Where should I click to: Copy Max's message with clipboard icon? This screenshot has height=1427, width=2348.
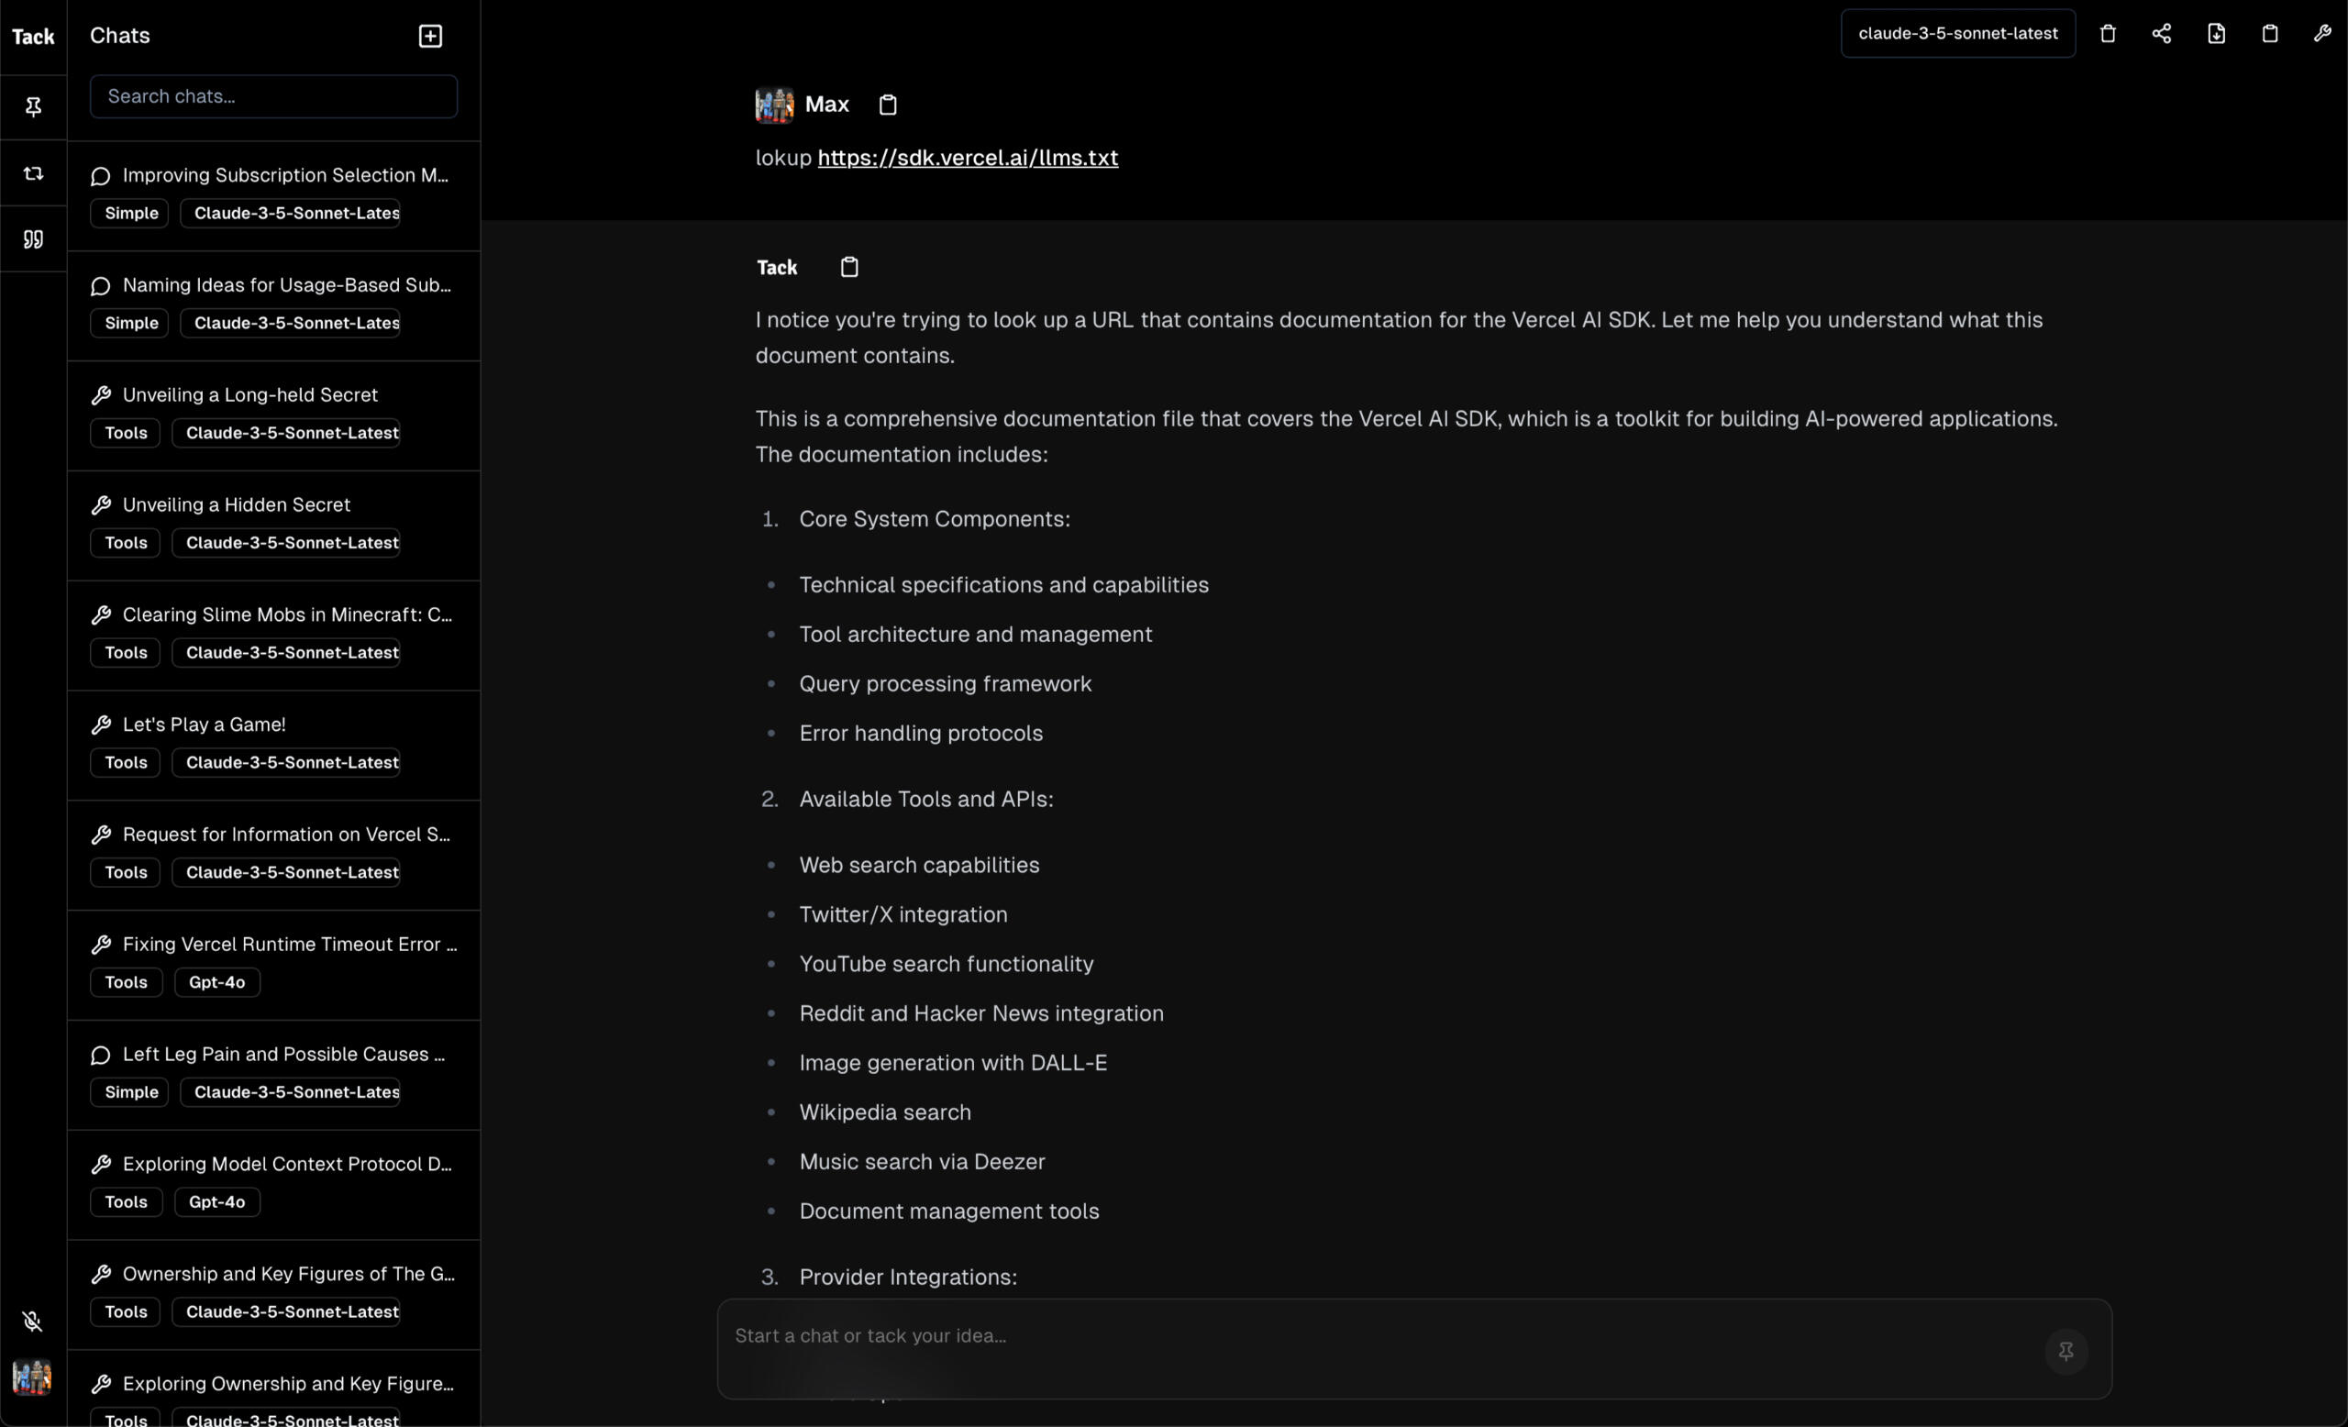[887, 105]
